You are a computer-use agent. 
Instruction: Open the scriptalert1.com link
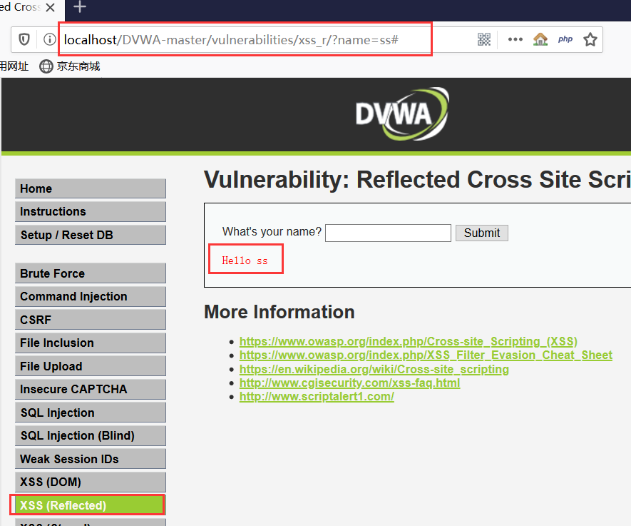coord(317,396)
